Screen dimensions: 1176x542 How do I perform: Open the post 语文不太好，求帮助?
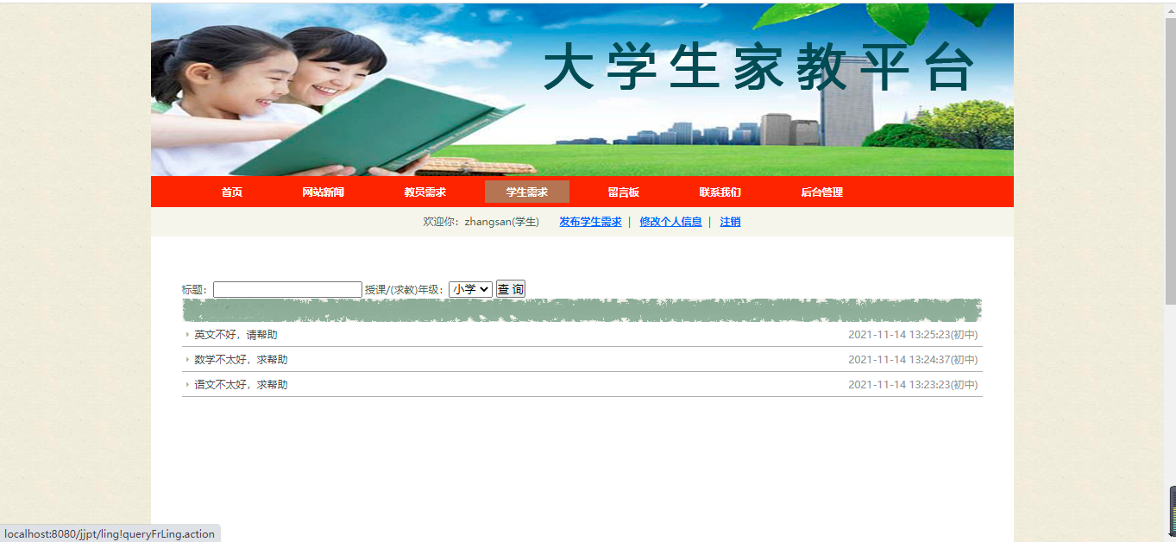[x=241, y=385]
